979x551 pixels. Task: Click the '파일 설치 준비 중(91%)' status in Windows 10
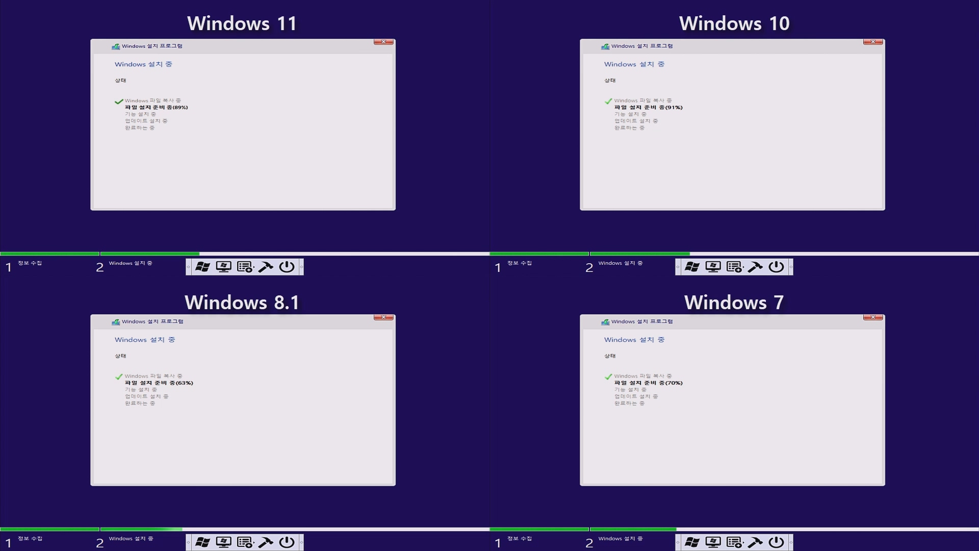click(x=649, y=108)
